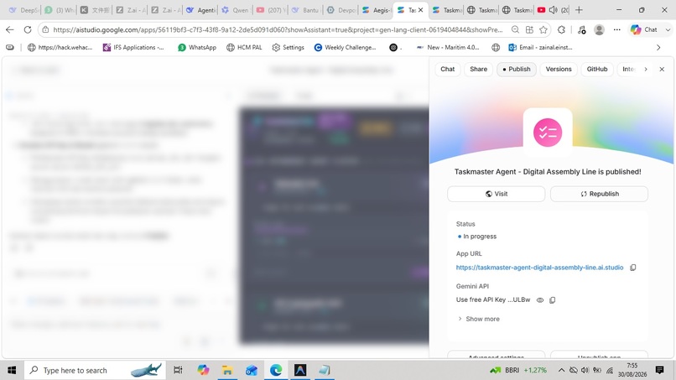
Task: Open the Weekly Challenge bookmark
Action: point(345,48)
